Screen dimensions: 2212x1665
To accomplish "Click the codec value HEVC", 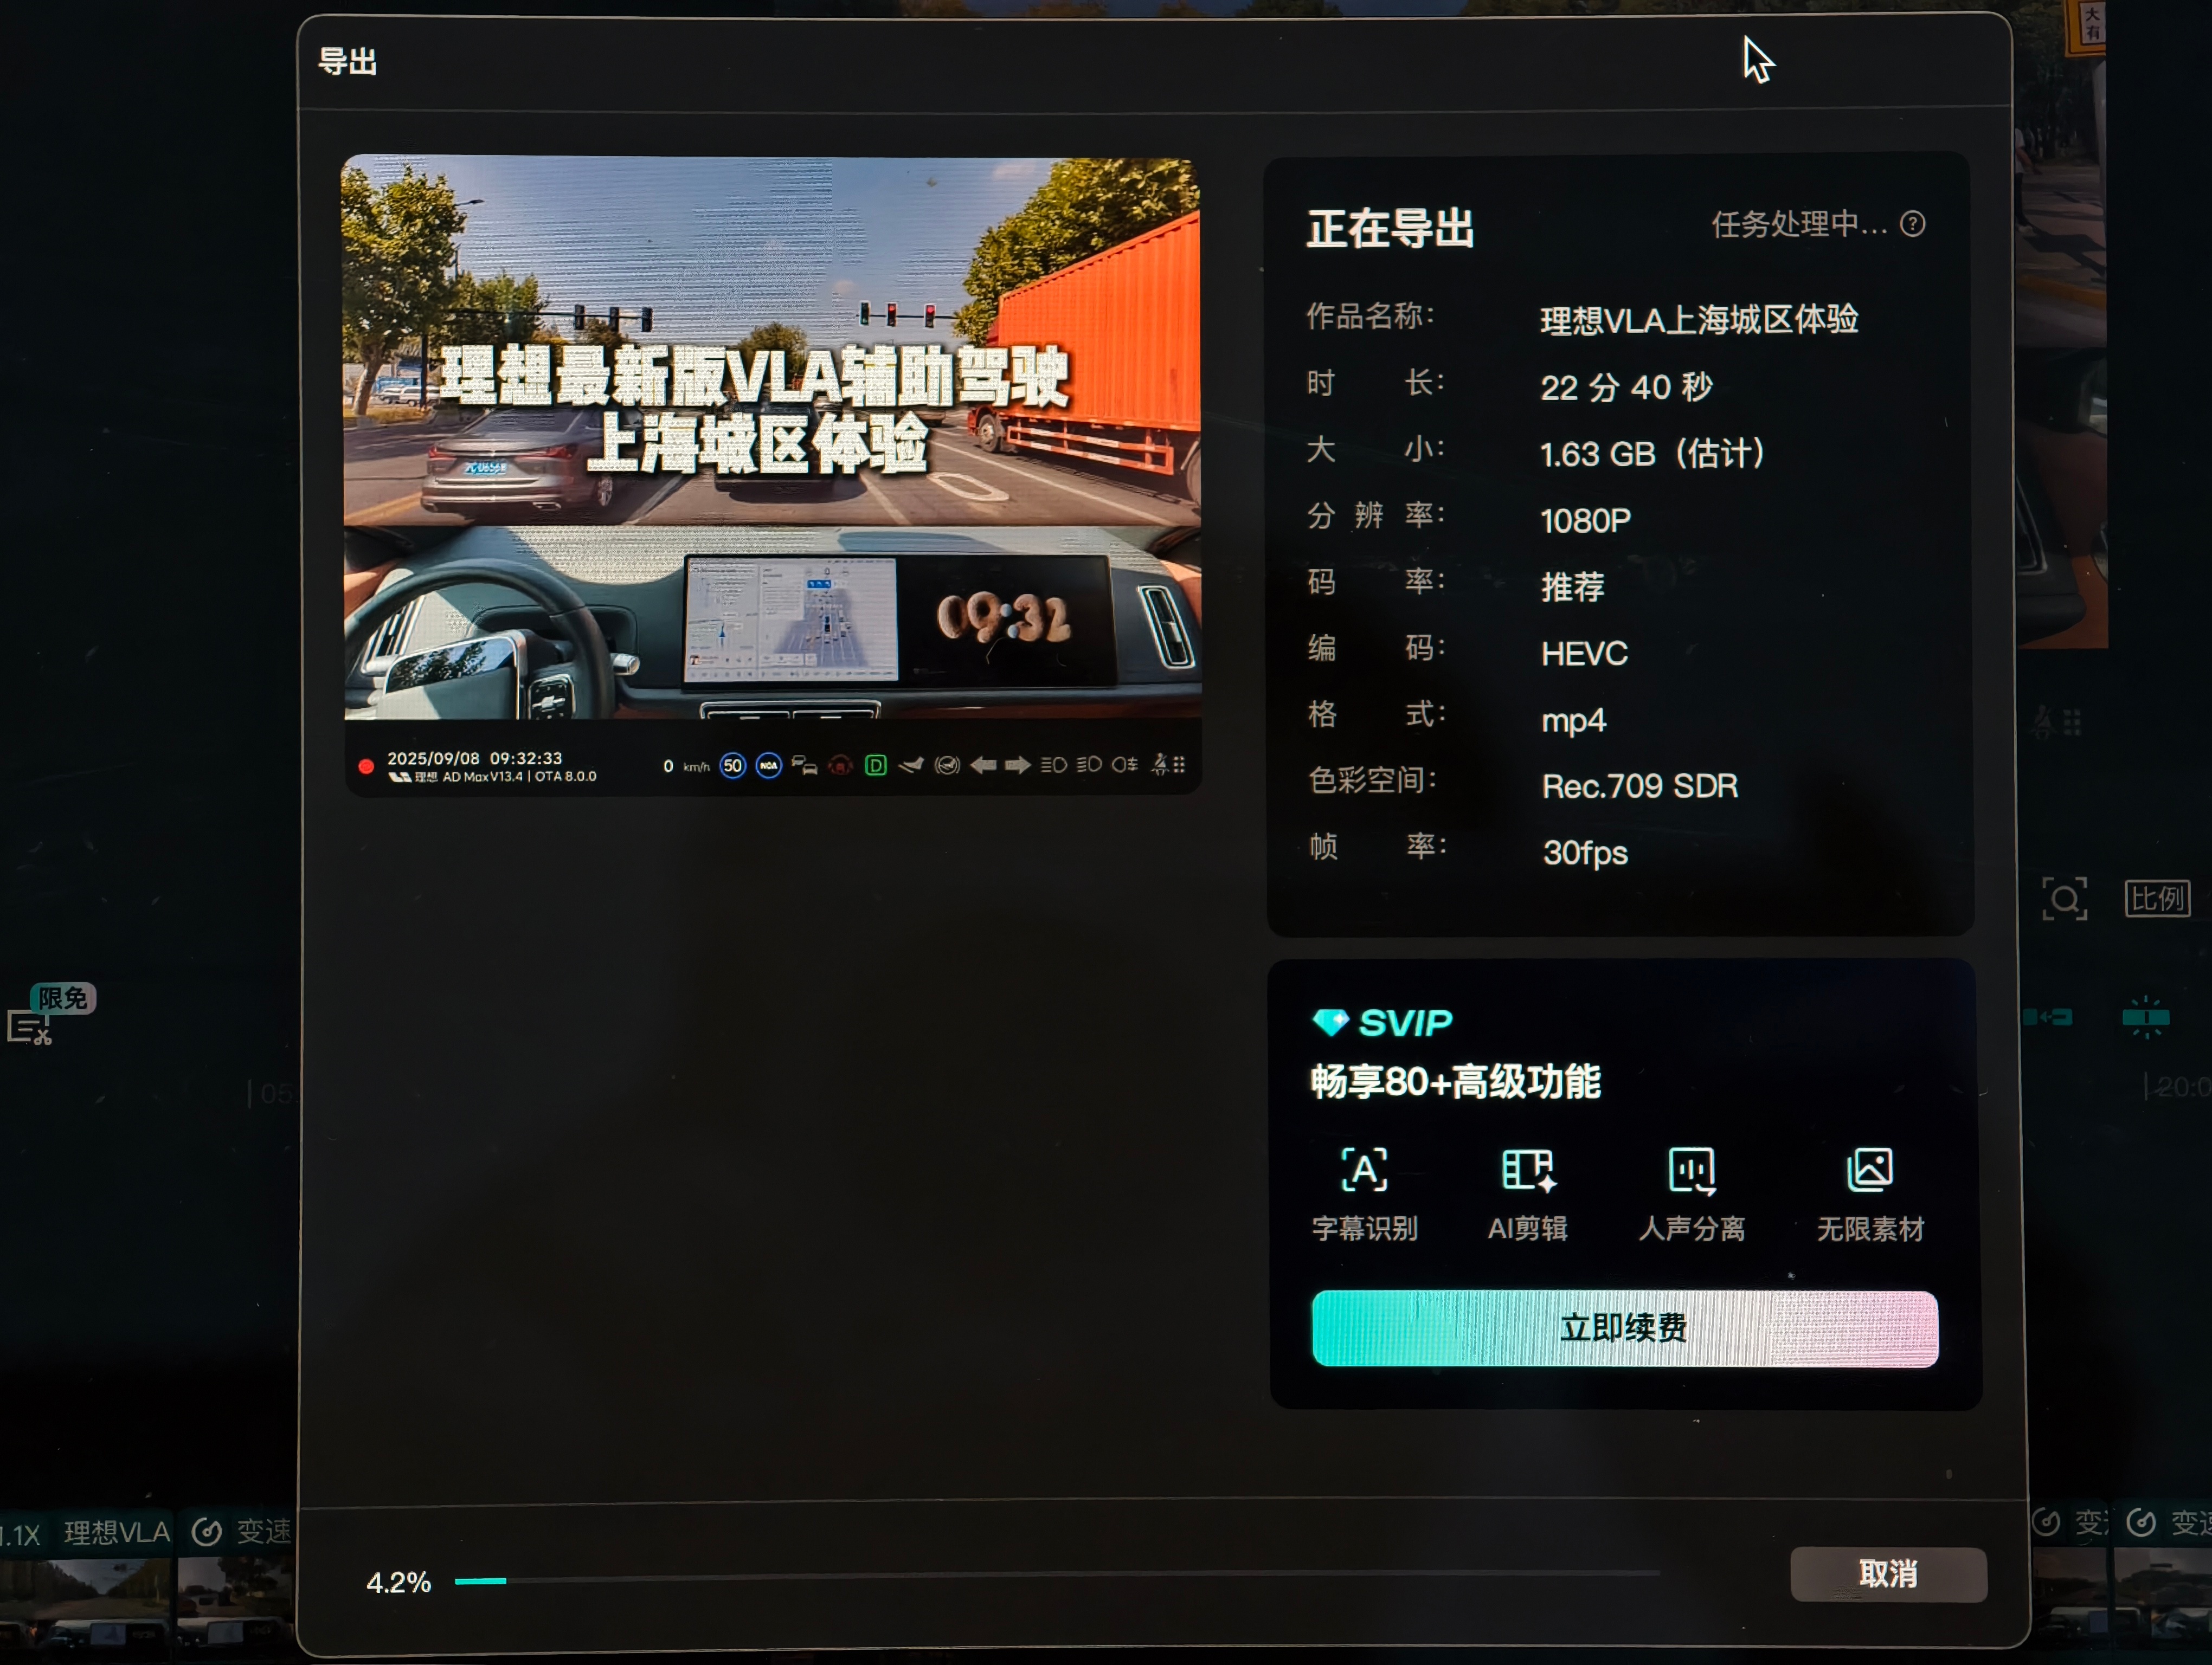I will 1584,654.
